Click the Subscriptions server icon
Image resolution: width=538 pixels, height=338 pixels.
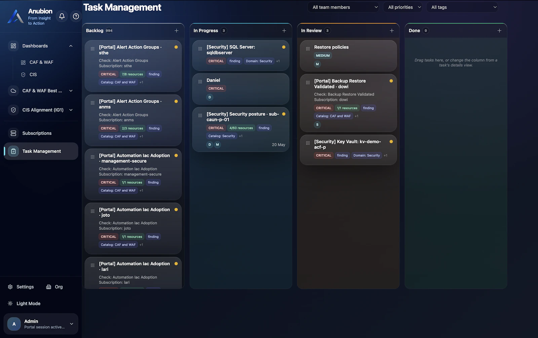(x=13, y=133)
